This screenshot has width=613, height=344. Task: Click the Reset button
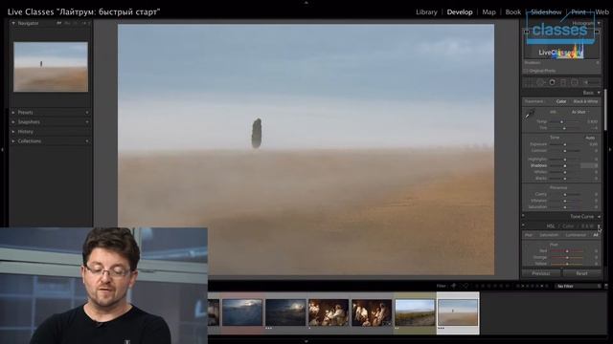tap(581, 273)
